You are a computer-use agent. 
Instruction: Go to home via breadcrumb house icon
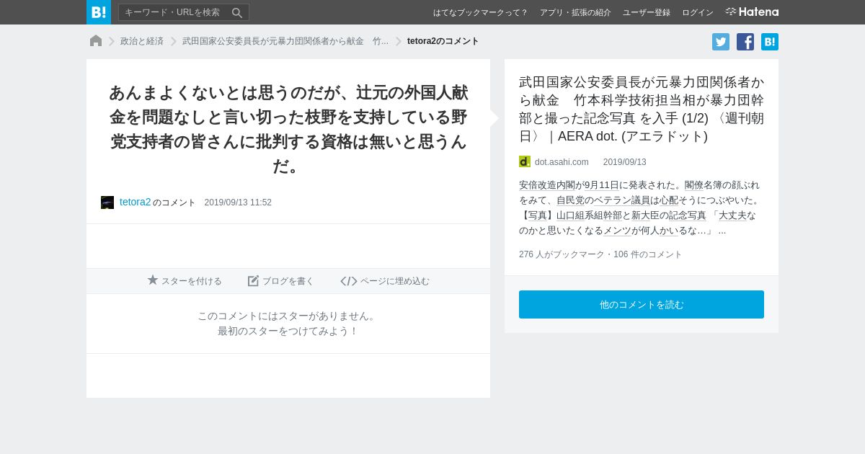96,41
